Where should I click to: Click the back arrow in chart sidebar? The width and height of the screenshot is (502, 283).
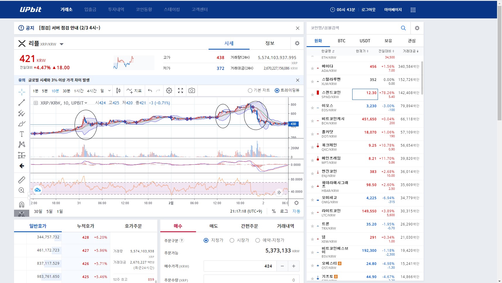coord(22,166)
